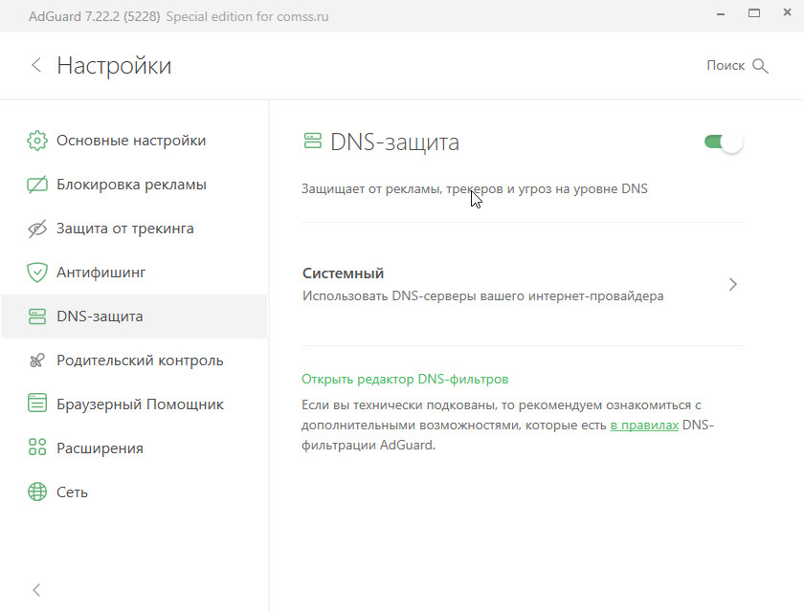Screen dimensions: 804x612
Task: Follow the "в правилах" hyperlink
Action: click(644, 425)
